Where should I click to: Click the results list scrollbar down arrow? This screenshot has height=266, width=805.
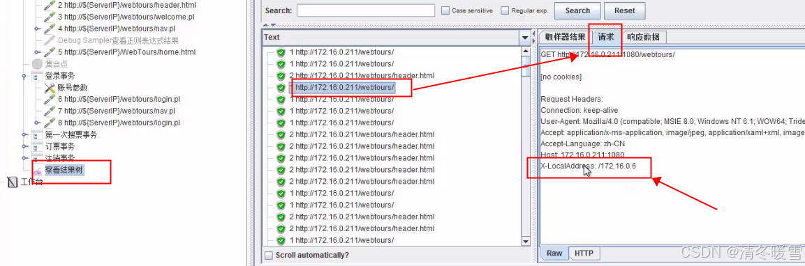(525, 242)
